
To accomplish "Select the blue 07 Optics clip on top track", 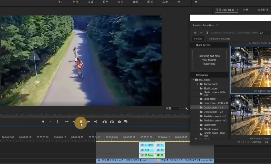I will click(x=147, y=145).
